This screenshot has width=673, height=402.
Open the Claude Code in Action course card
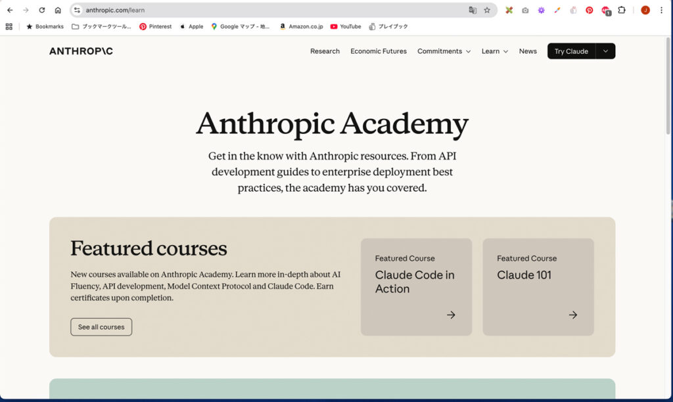pos(416,287)
